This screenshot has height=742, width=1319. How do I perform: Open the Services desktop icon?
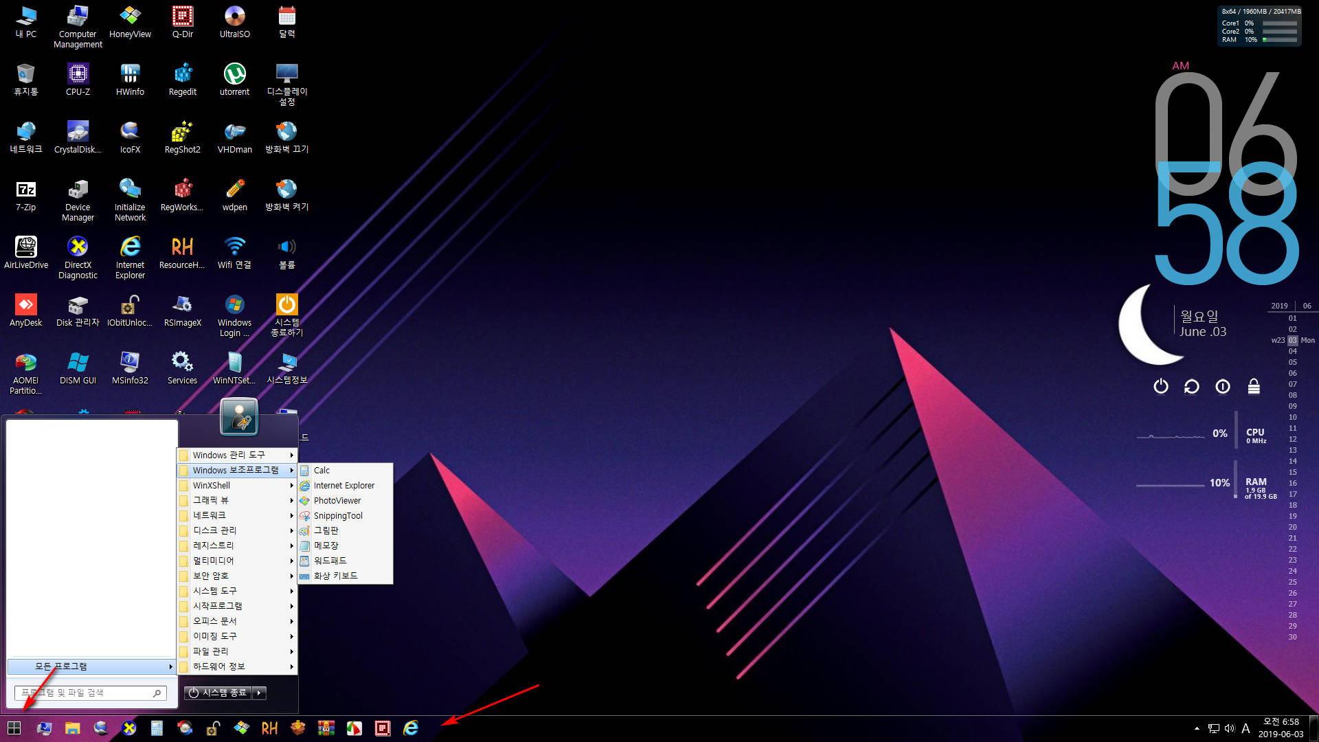(x=183, y=368)
